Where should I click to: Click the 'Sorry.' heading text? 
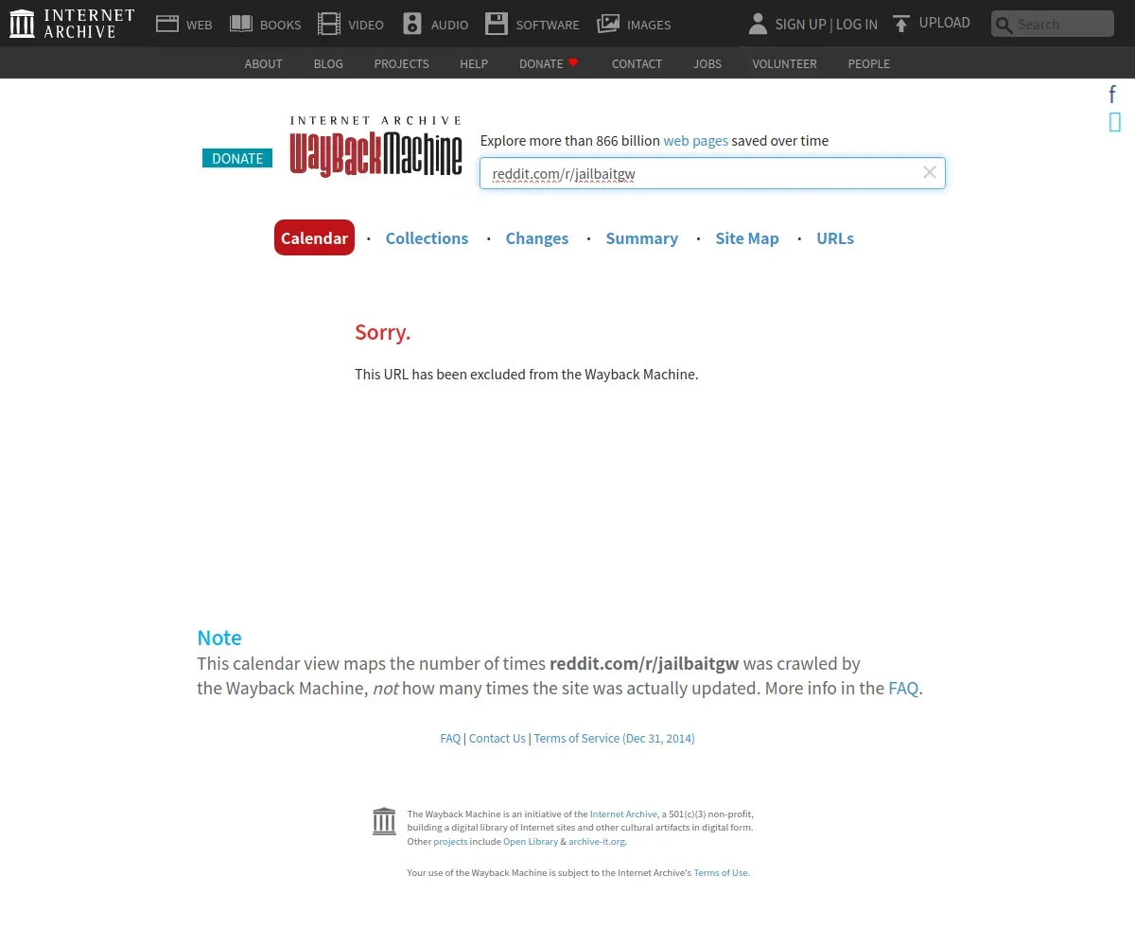pyautogui.click(x=382, y=332)
